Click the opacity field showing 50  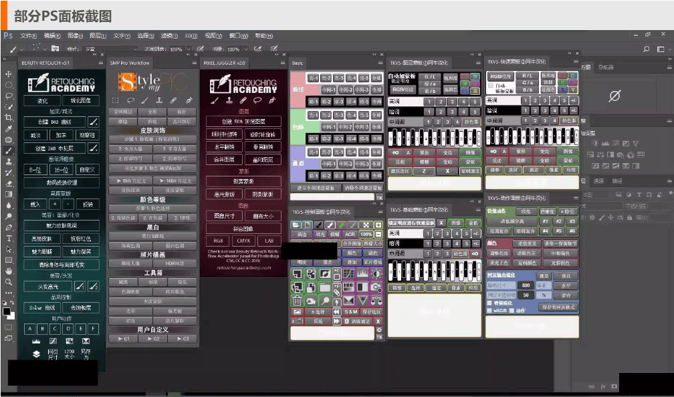click(x=526, y=295)
